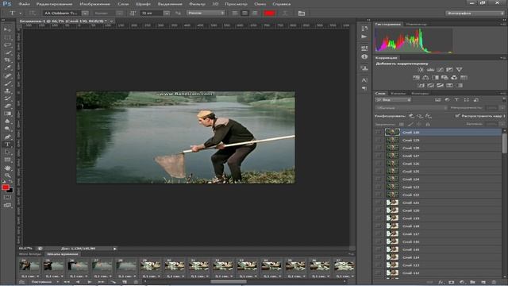Open the Файл menu
Image resolution: width=508 pixels, height=286 pixels.
coord(24,4)
